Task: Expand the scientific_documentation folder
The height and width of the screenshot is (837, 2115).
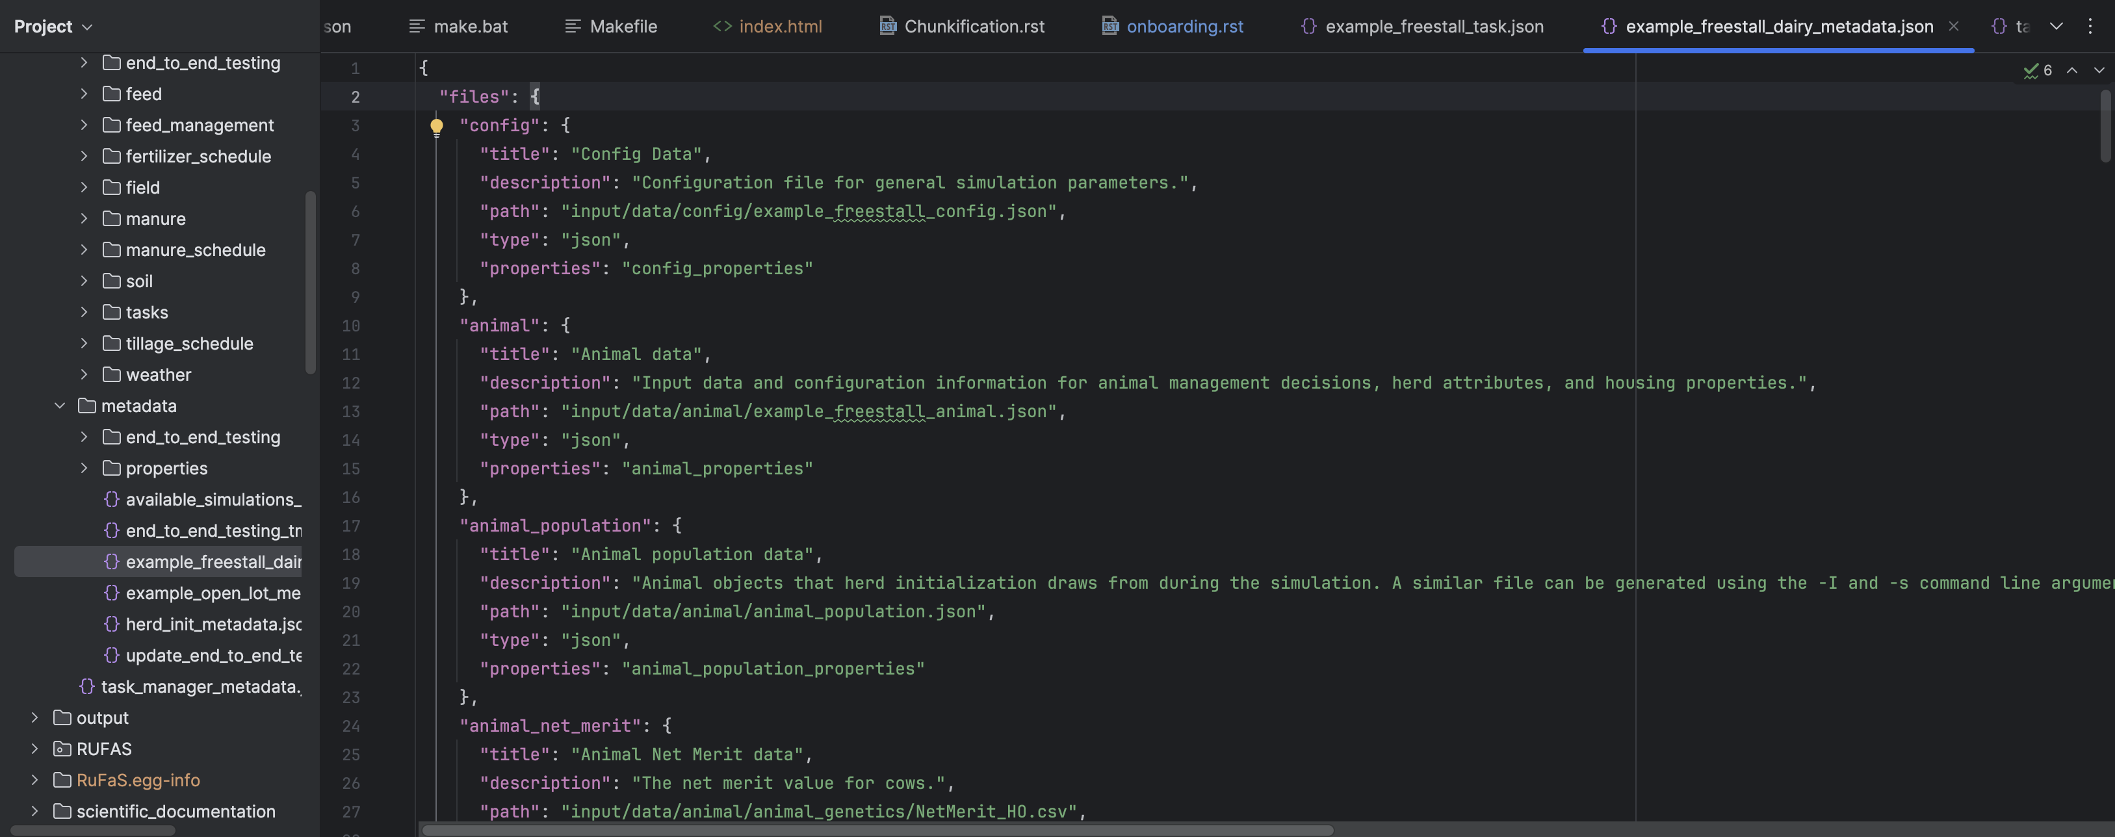Action: pyautogui.click(x=34, y=812)
